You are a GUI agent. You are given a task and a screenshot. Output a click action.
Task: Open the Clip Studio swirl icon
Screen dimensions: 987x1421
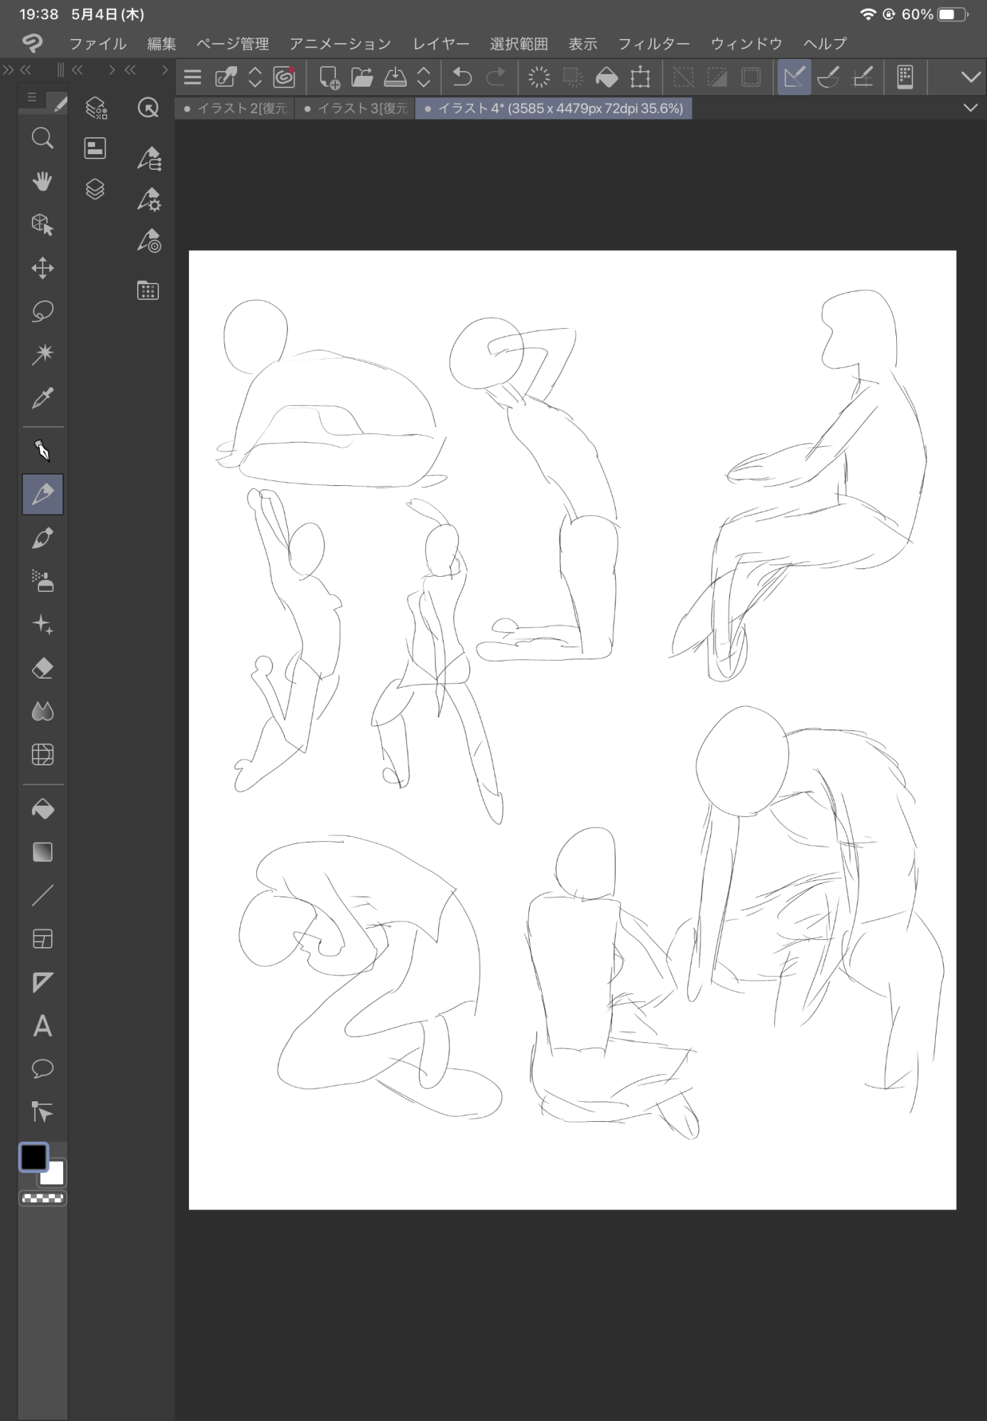point(284,76)
